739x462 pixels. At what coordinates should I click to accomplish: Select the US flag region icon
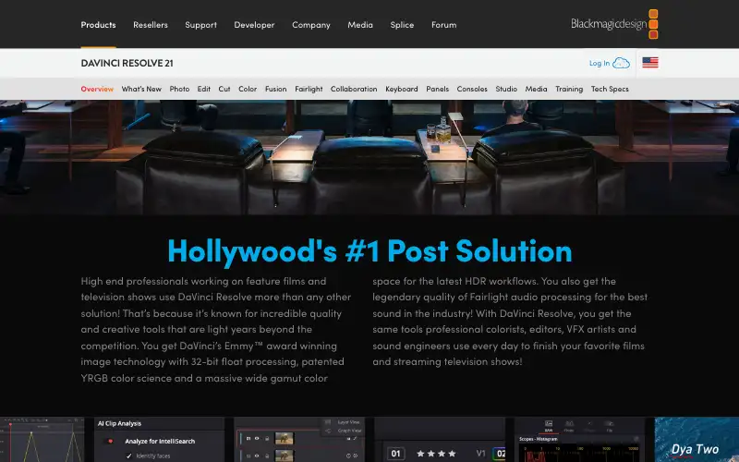pyautogui.click(x=650, y=62)
